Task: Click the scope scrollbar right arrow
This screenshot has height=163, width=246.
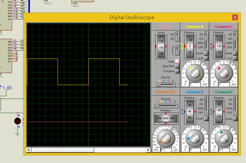Action: 148,150
